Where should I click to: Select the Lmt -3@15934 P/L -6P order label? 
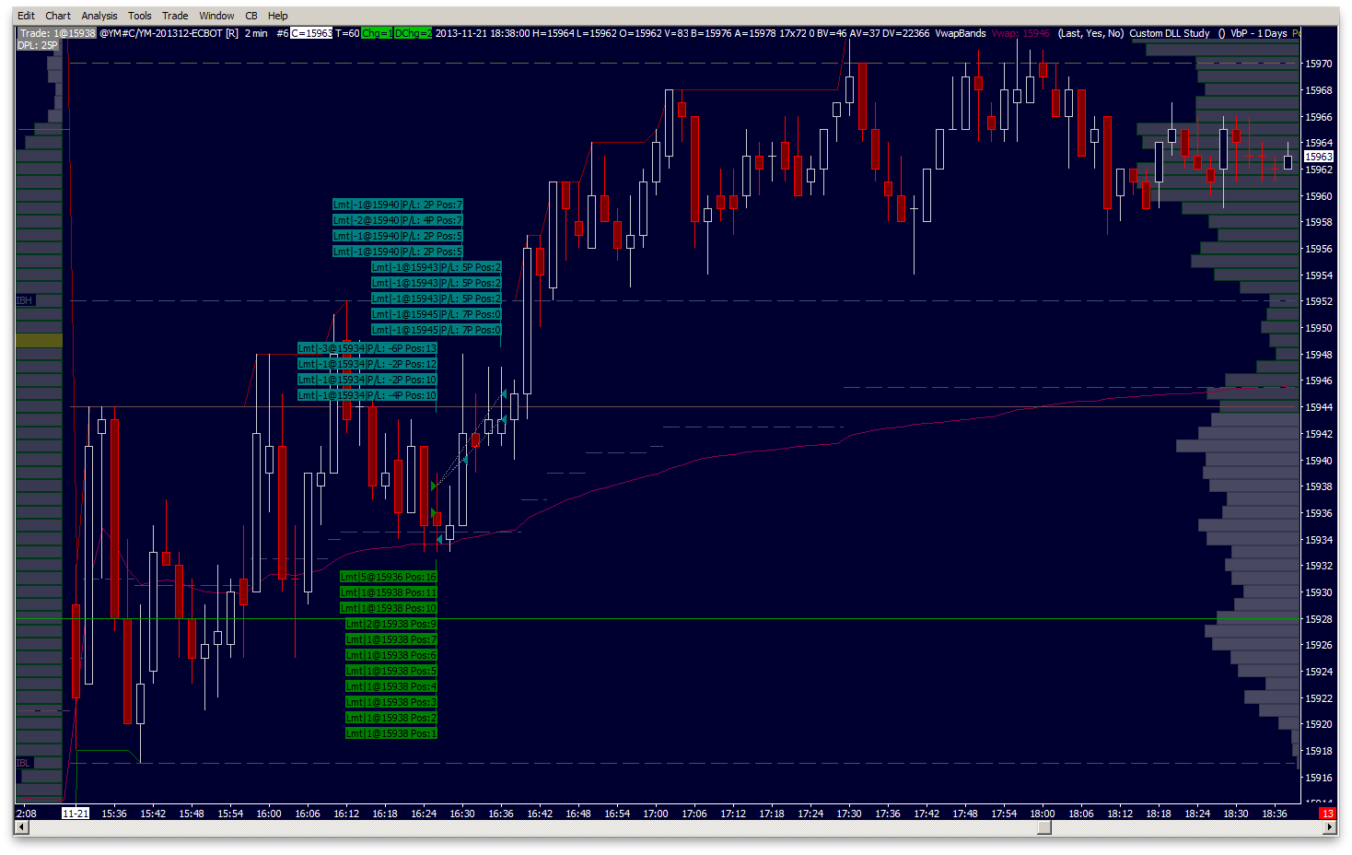[367, 348]
